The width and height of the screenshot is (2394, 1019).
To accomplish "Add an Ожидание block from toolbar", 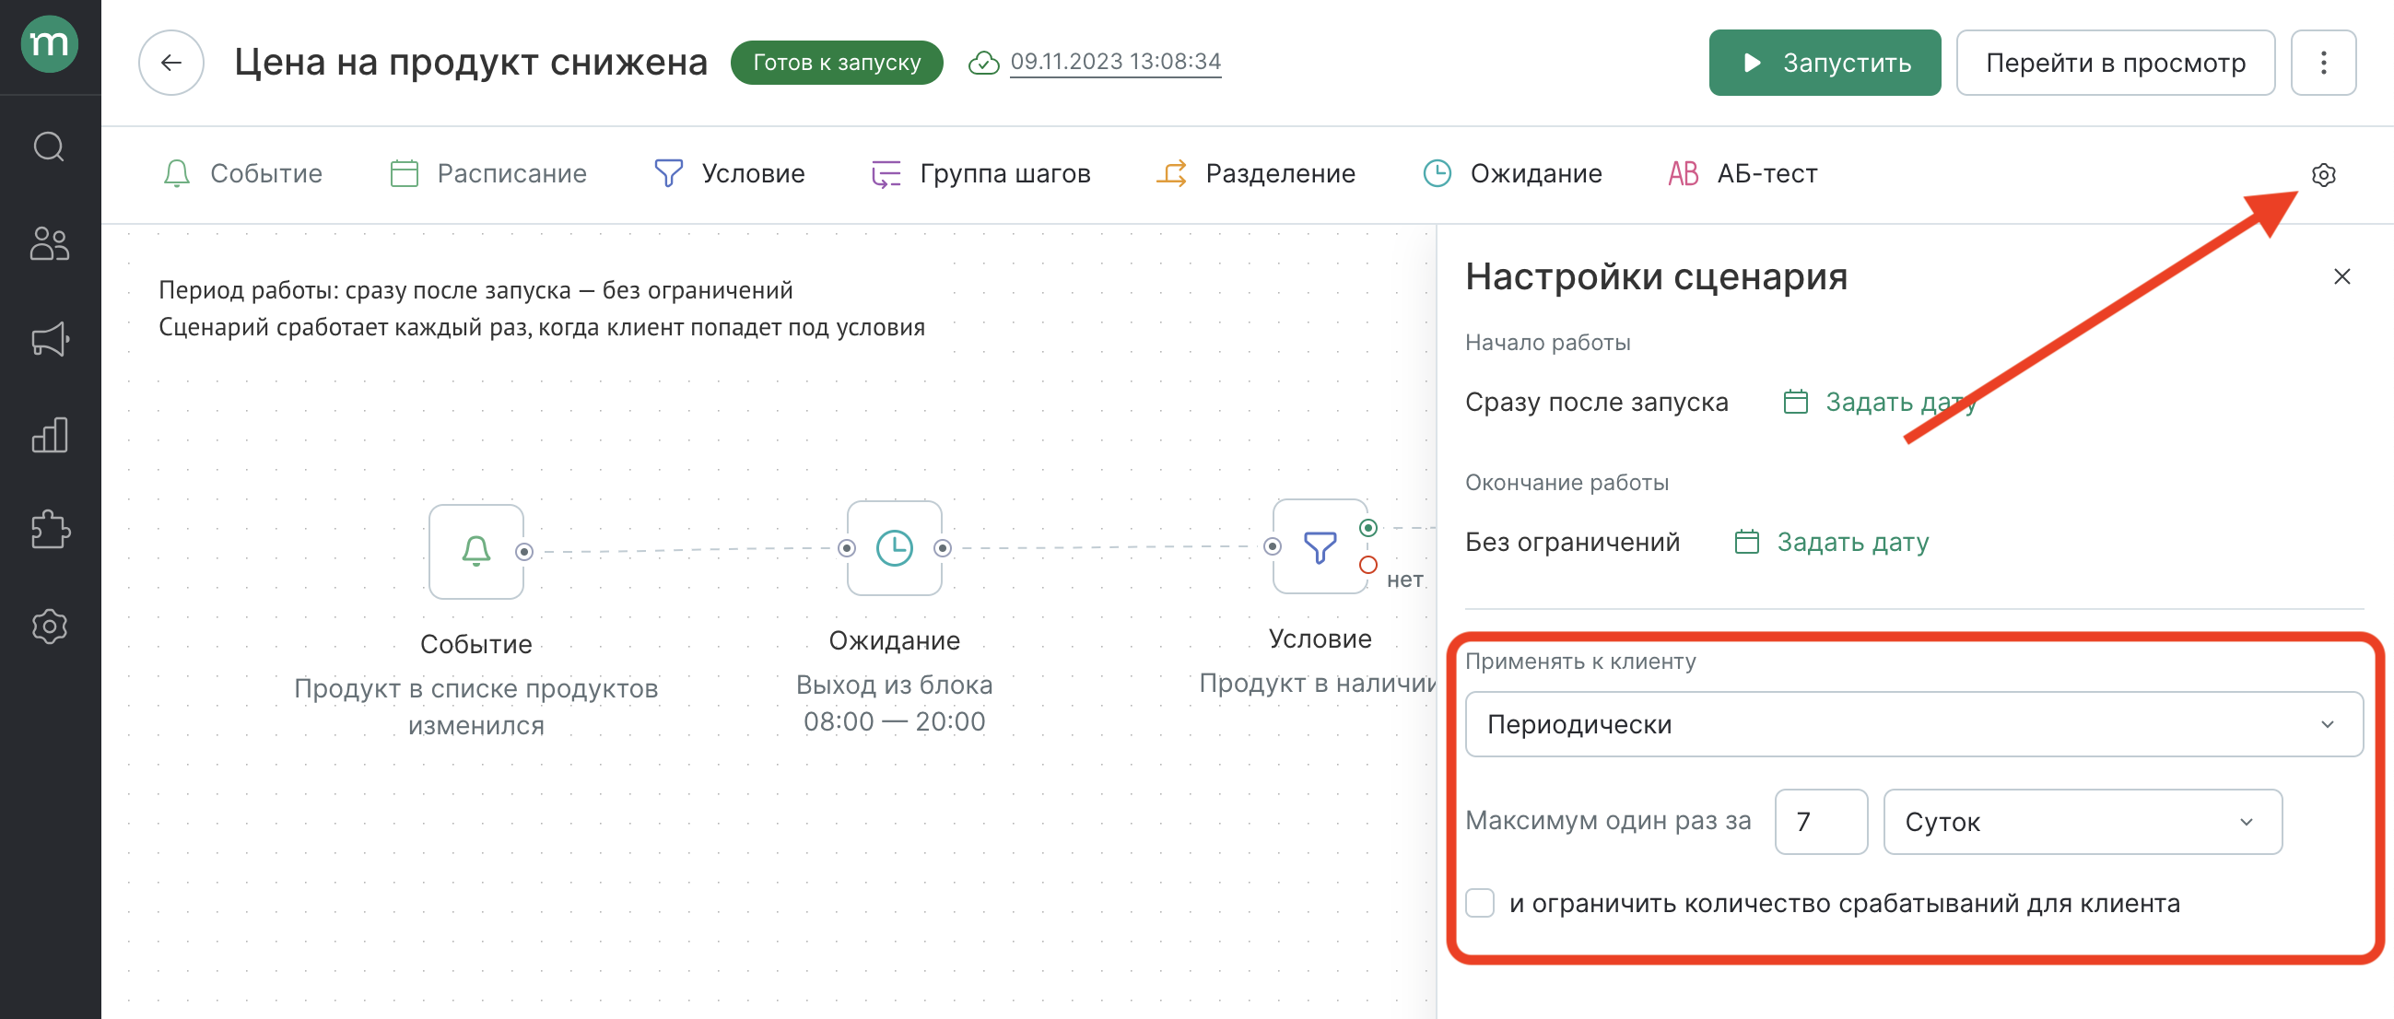I will point(1512,174).
